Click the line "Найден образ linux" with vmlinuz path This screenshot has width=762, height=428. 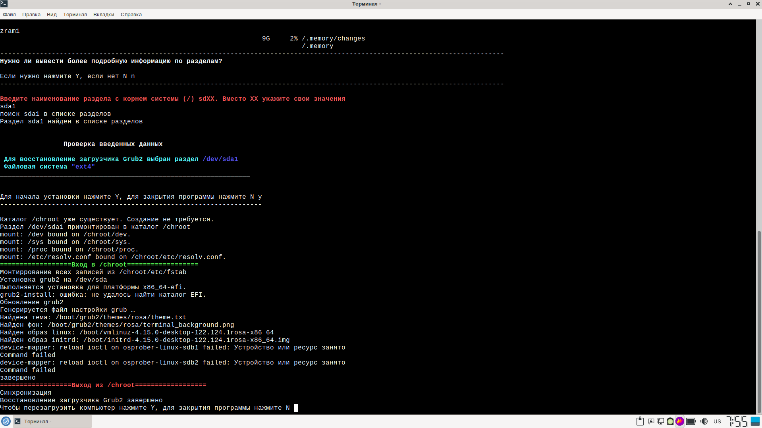click(137, 332)
